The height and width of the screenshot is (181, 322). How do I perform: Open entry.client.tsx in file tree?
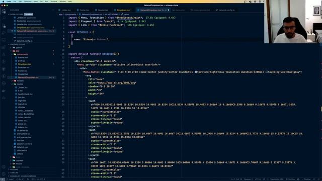click(24, 134)
